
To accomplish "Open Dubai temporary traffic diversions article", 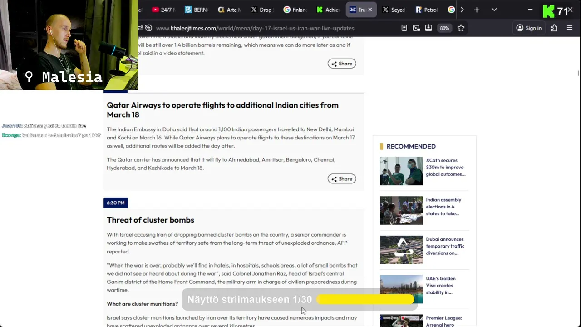I will pyautogui.click(x=445, y=246).
